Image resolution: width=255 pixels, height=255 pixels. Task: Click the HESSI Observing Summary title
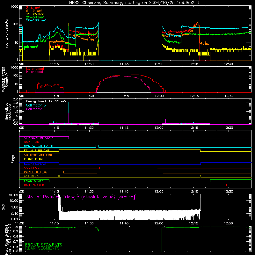tap(135, 3)
